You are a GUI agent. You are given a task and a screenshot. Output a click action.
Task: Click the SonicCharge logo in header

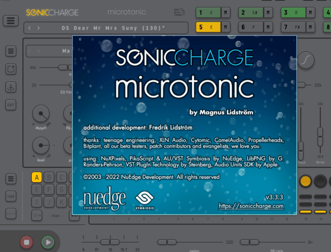[52, 13]
